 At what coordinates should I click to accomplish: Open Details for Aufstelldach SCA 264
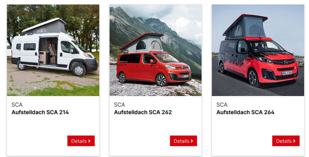tap(286, 141)
